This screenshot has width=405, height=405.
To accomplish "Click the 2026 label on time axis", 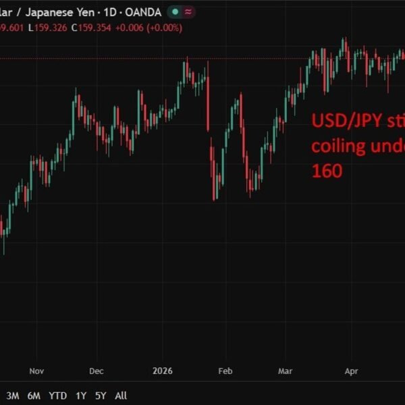I will point(163,371).
